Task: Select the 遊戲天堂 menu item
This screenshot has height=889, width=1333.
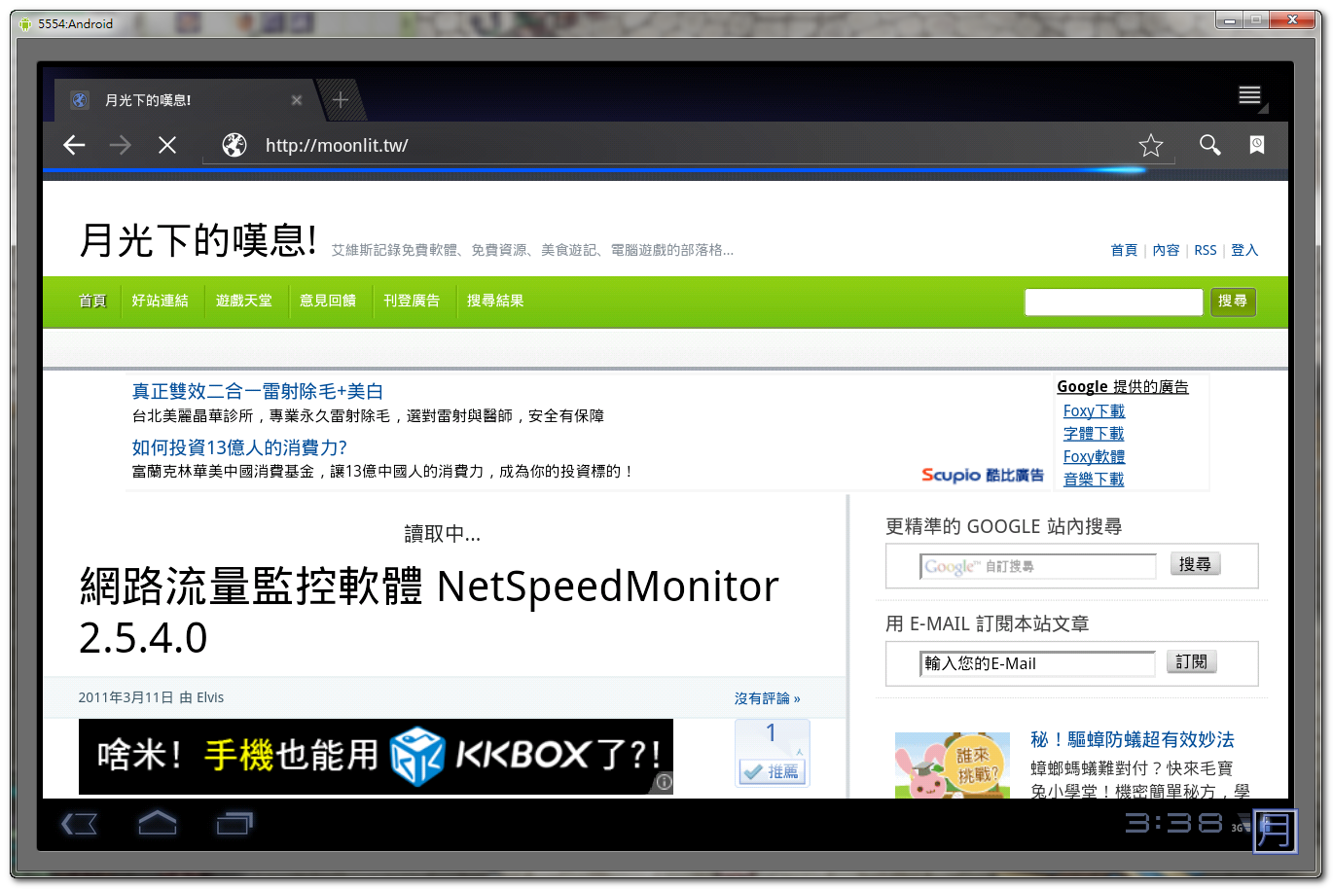Action: [x=244, y=302]
